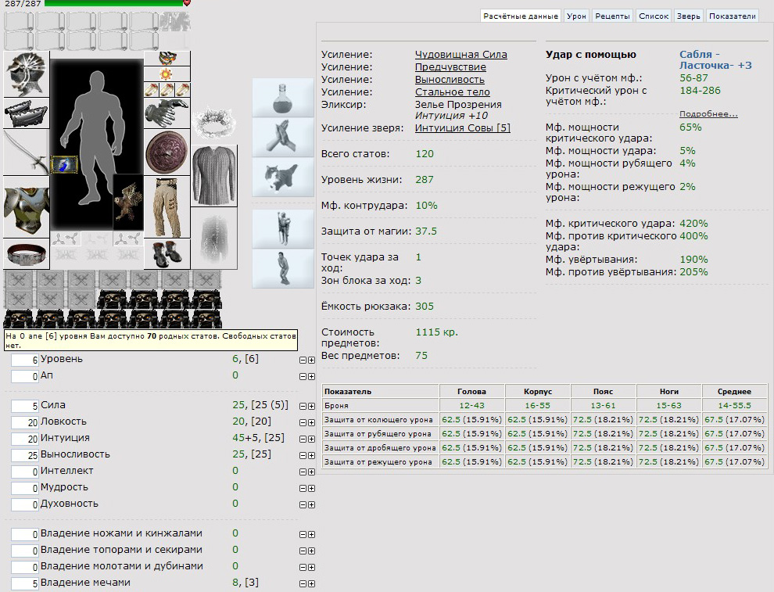Screen dimensions: 774x592
Task: Click the Голова armor cell 12-43
Action: coord(472,405)
